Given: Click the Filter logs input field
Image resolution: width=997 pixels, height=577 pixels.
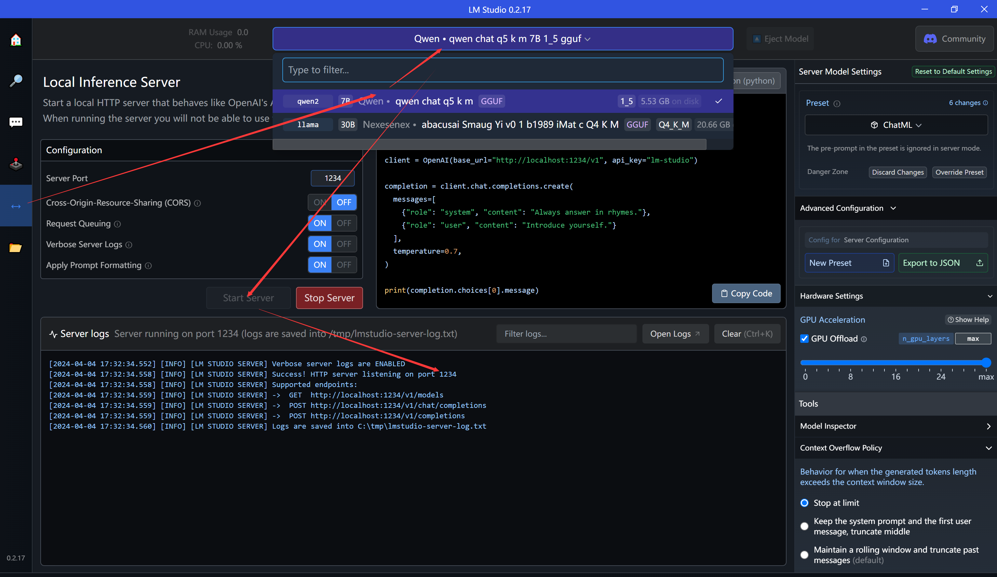Looking at the screenshot, I should (567, 334).
